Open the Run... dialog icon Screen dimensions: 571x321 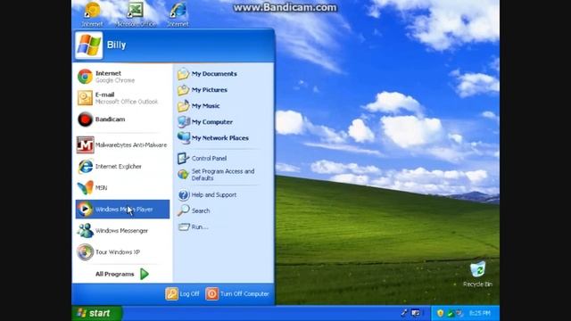[183, 226]
